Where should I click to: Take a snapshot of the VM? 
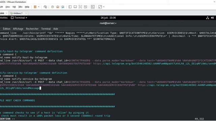pyautogui.click(x=53, y=7)
